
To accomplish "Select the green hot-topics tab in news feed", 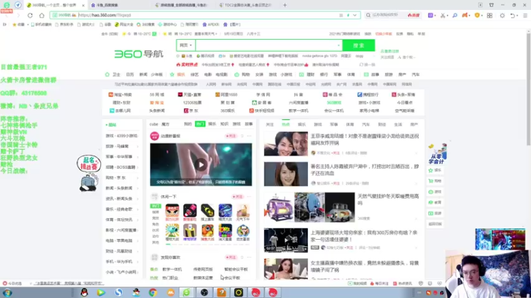I will 286,124.
